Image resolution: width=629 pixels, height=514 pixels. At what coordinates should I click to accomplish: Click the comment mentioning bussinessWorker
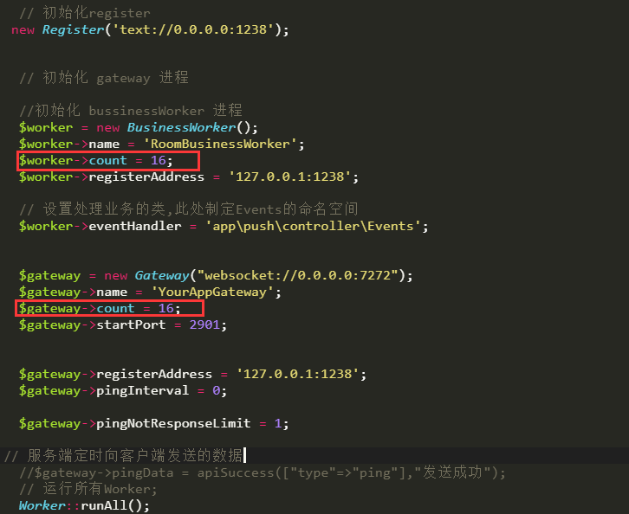tap(131, 110)
